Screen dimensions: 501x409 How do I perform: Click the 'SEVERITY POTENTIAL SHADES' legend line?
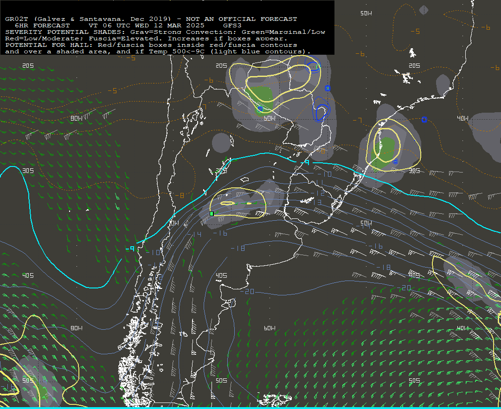click(165, 32)
